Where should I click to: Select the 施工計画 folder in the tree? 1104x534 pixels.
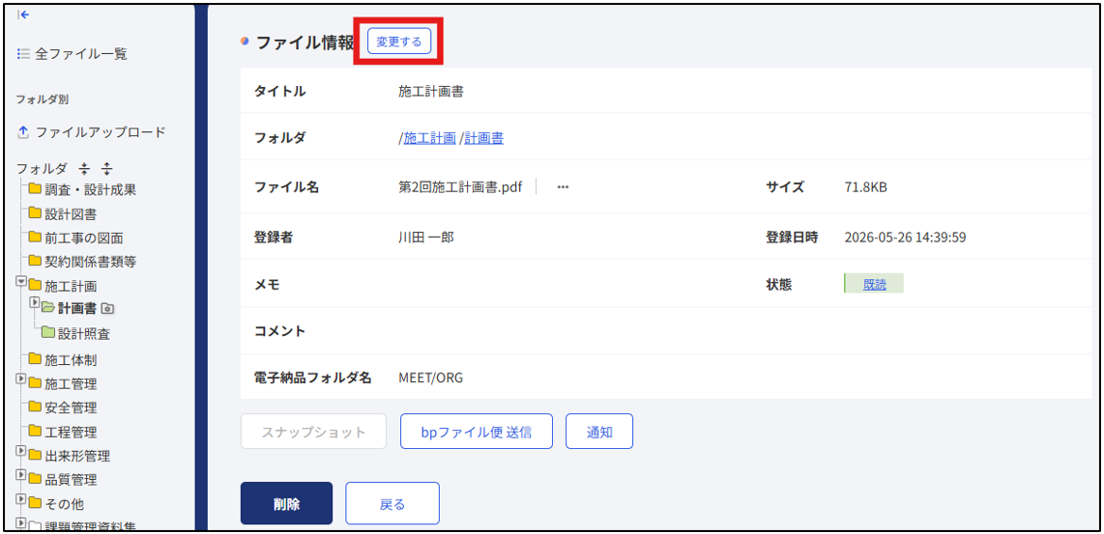pos(71,287)
